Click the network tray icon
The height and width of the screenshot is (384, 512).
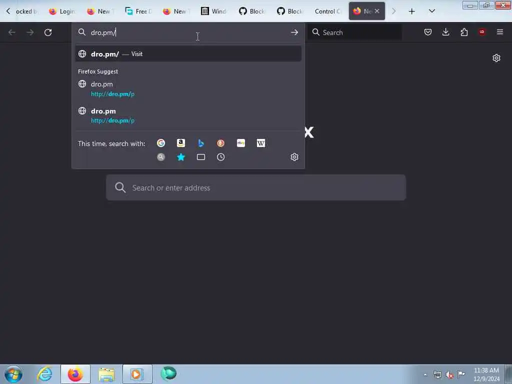[437, 374]
